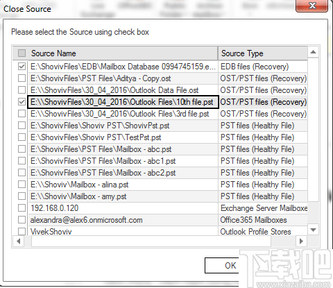
Task: Select the 192.168.0.120 source name
Action: pyautogui.click(x=55, y=208)
